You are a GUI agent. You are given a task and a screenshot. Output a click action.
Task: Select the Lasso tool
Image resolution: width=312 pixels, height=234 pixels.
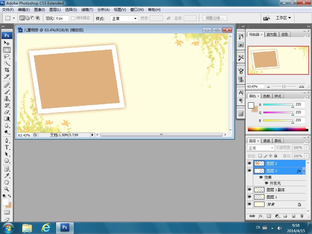(x=7, y=56)
